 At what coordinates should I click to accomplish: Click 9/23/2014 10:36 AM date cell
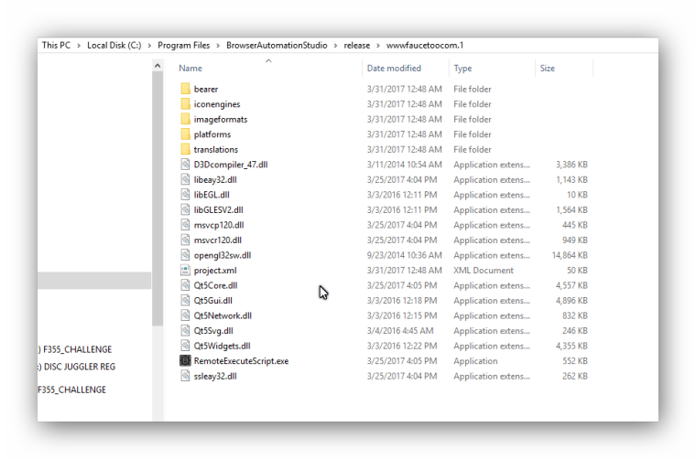coord(405,255)
